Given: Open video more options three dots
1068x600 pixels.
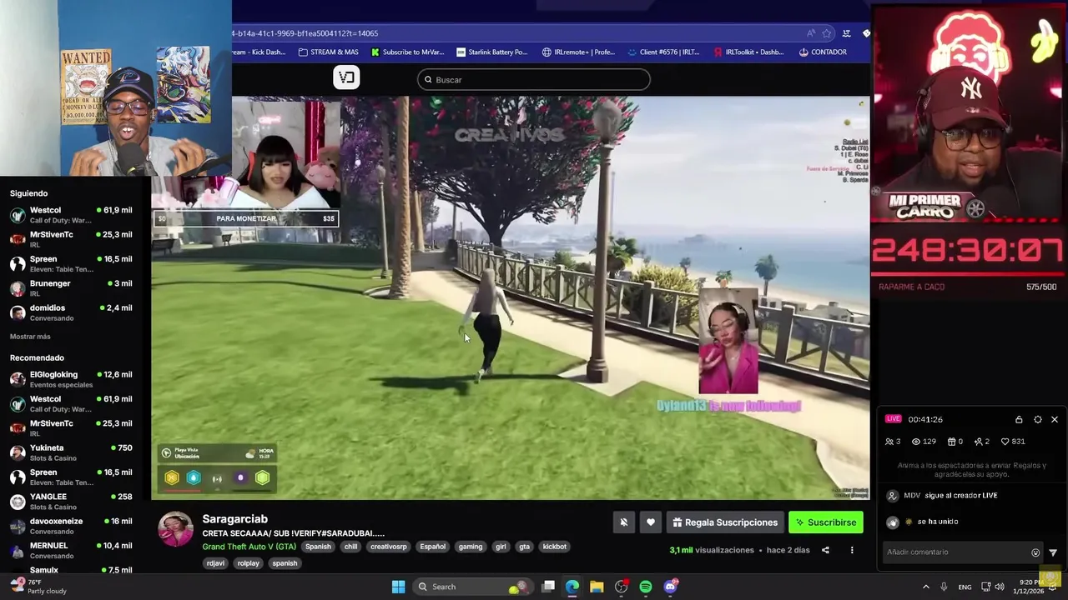Looking at the screenshot, I should [852, 550].
